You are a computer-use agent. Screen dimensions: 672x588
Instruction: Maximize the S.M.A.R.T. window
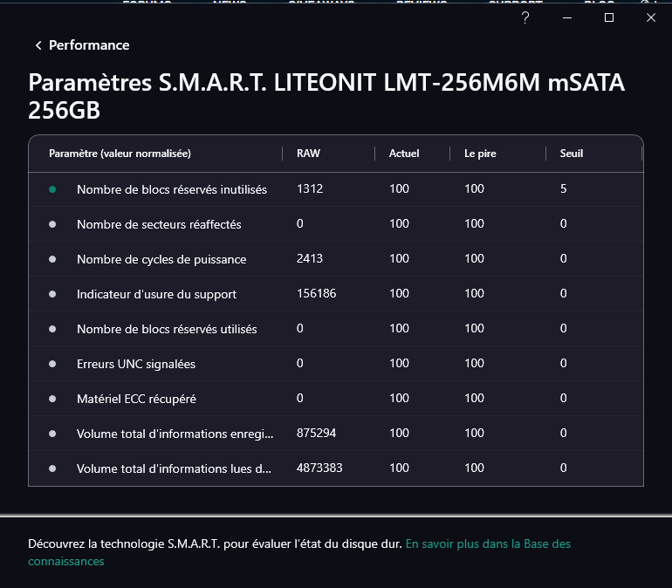[609, 17]
